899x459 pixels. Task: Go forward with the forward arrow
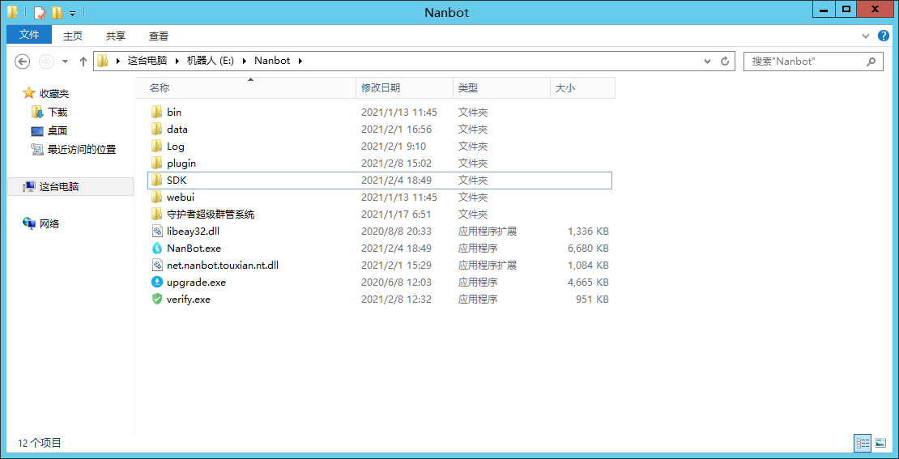point(46,61)
